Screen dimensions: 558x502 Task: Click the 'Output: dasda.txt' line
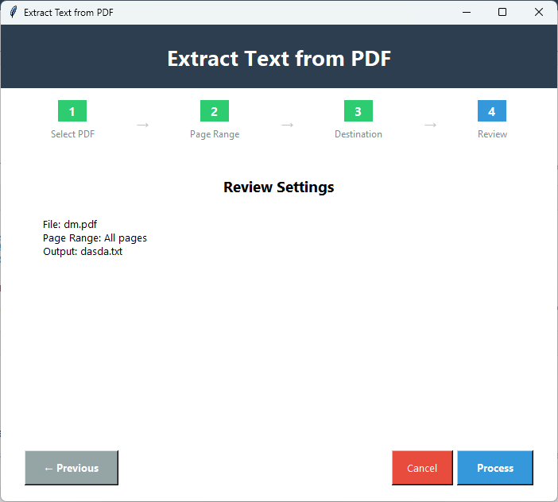[83, 251]
